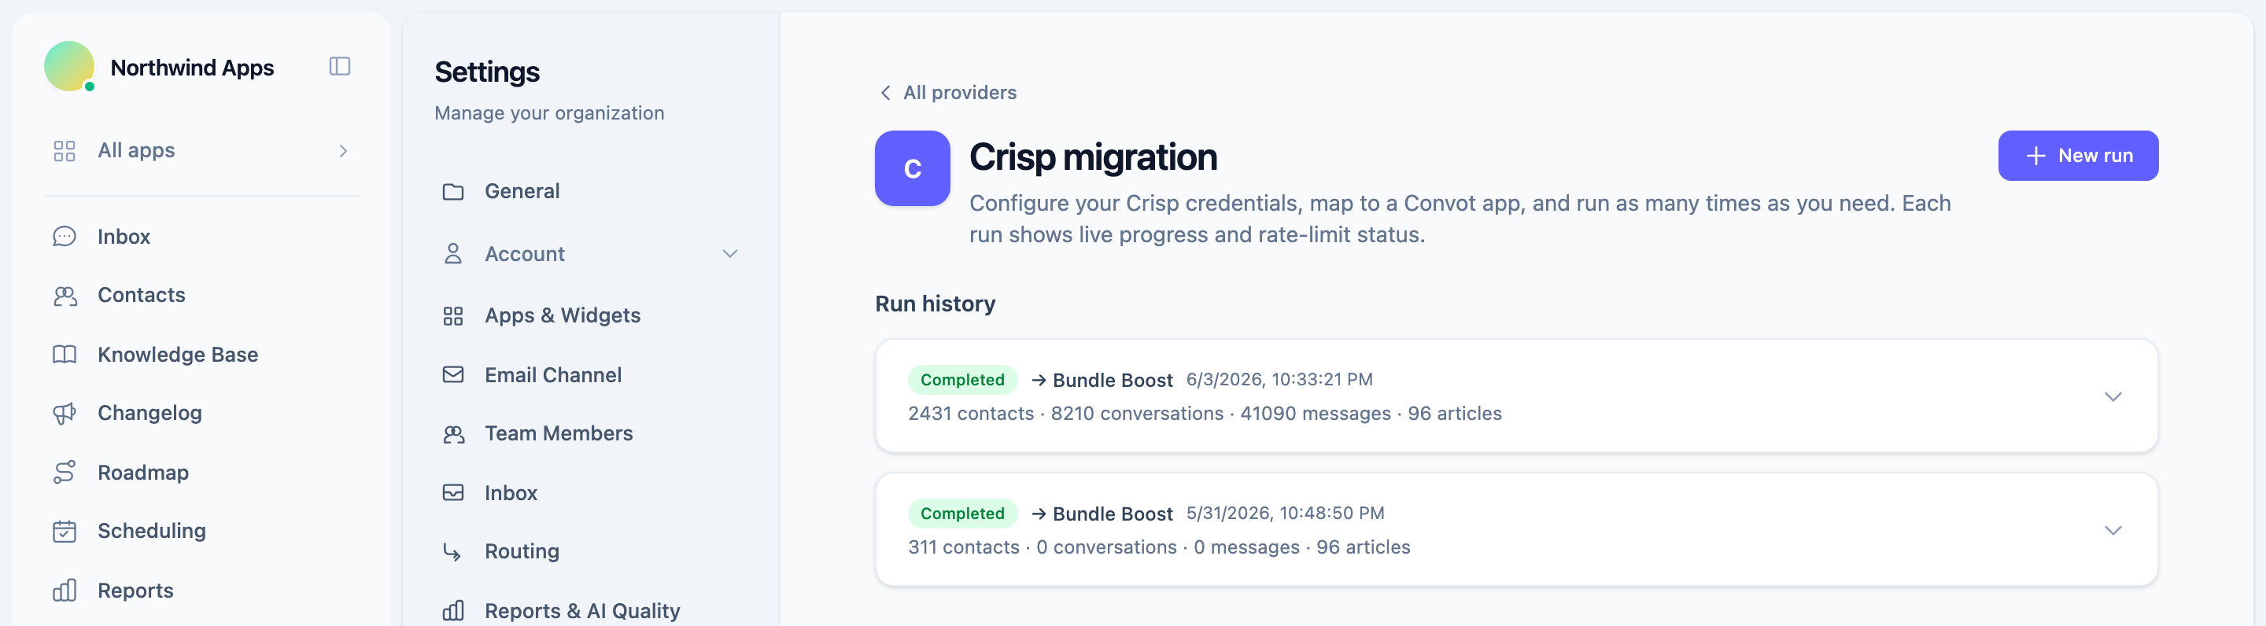
Task: Expand the 5/31/2026 Bundle Boost run
Action: point(2112,530)
